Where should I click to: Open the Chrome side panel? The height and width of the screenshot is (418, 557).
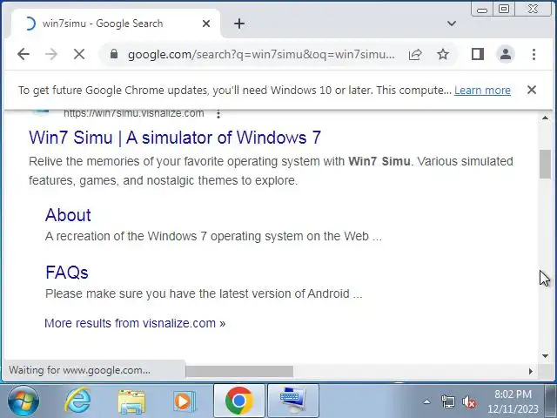(478, 54)
